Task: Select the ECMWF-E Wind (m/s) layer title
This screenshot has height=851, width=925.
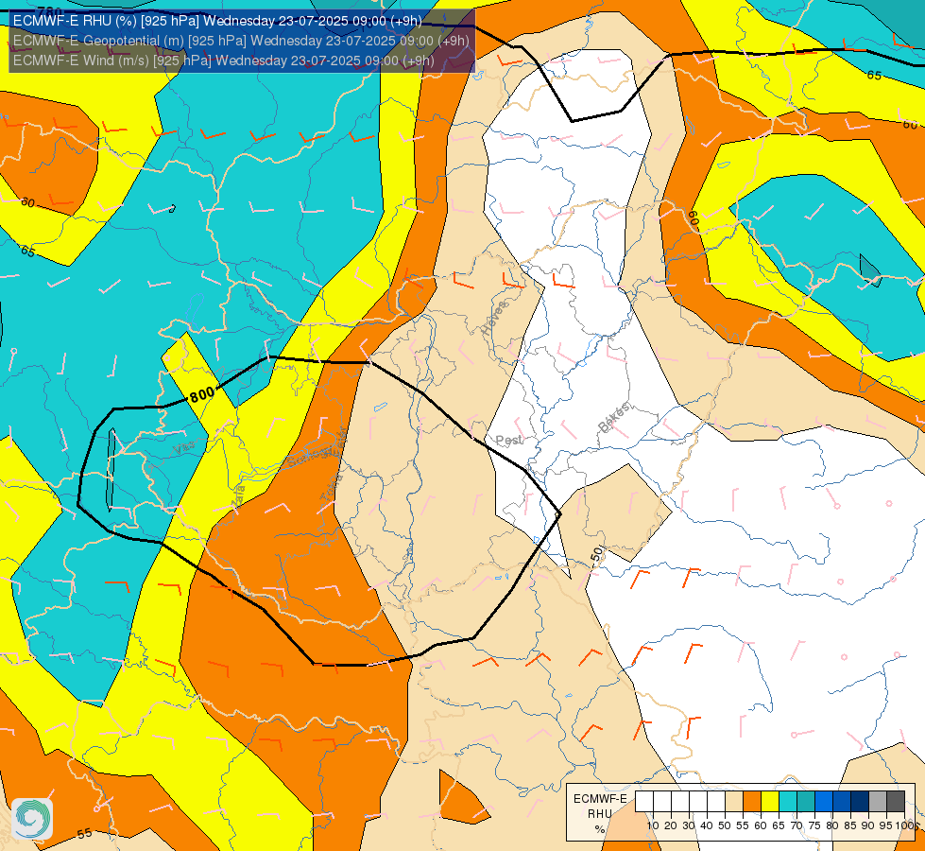Action: (224, 61)
